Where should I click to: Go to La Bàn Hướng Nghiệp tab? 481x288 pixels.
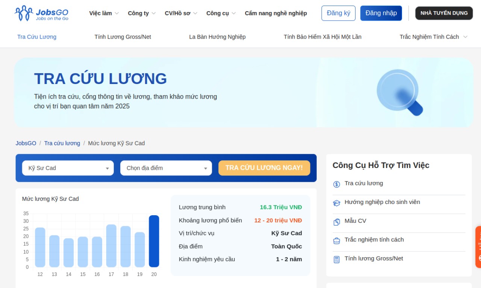pyautogui.click(x=217, y=37)
